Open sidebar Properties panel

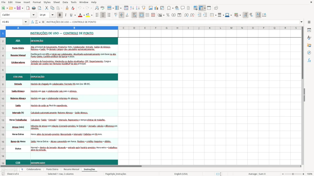[309, 30]
